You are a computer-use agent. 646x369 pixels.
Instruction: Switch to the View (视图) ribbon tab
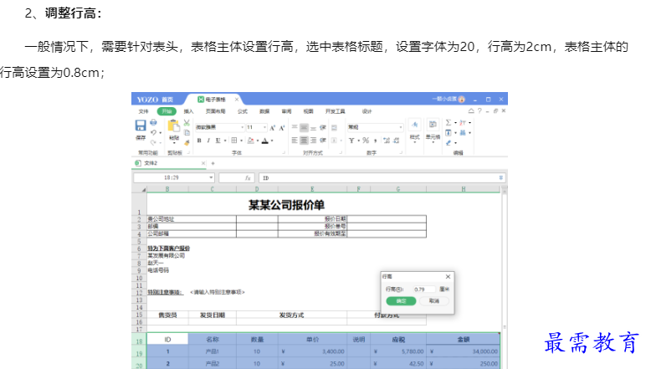point(308,111)
